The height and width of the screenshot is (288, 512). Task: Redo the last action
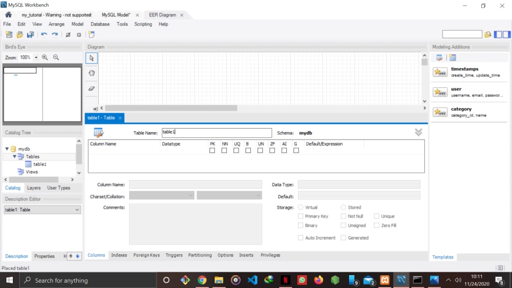point(55,34)
